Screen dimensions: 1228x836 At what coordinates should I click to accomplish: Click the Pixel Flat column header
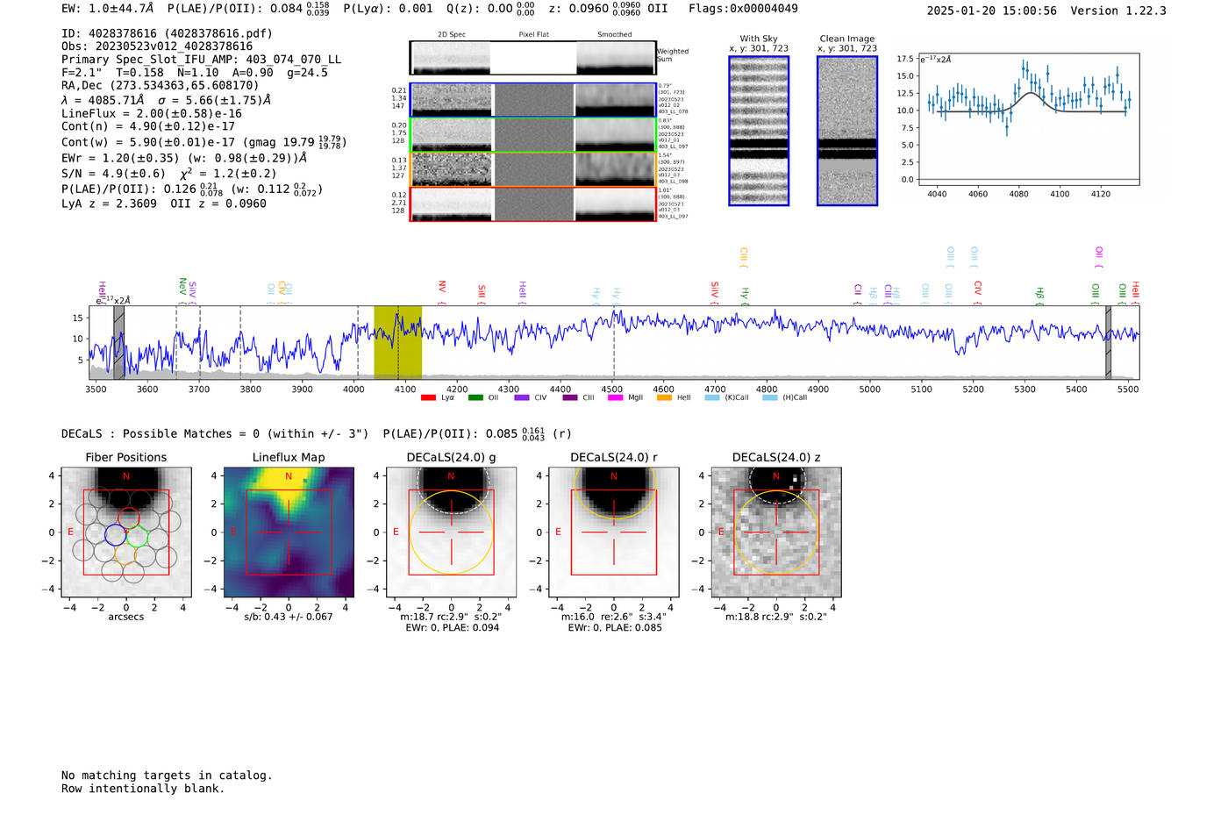pyautogui.click(x=533, y=35)
